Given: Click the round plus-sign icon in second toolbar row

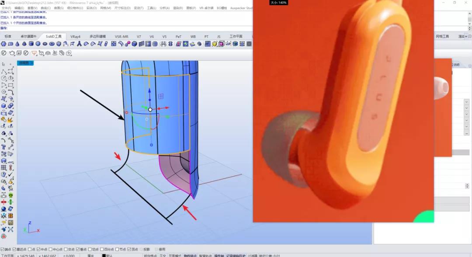Looking at the screenshot, I should [x=69, y=53].
